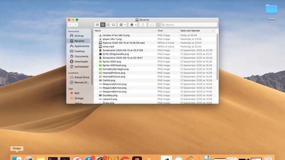Select 'Screenshot 2020-09-12 at 20.27.59'

(123, 50)
